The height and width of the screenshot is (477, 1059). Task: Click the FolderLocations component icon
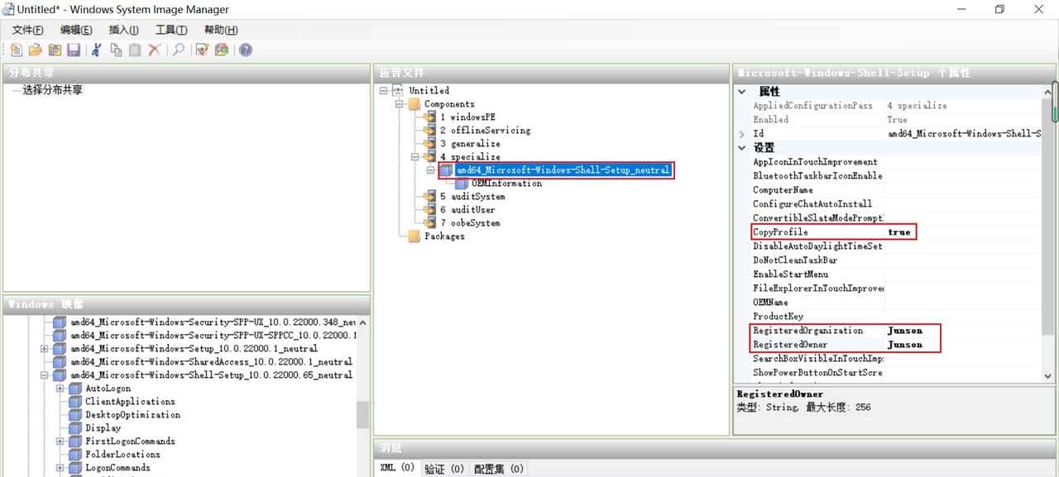75,455
